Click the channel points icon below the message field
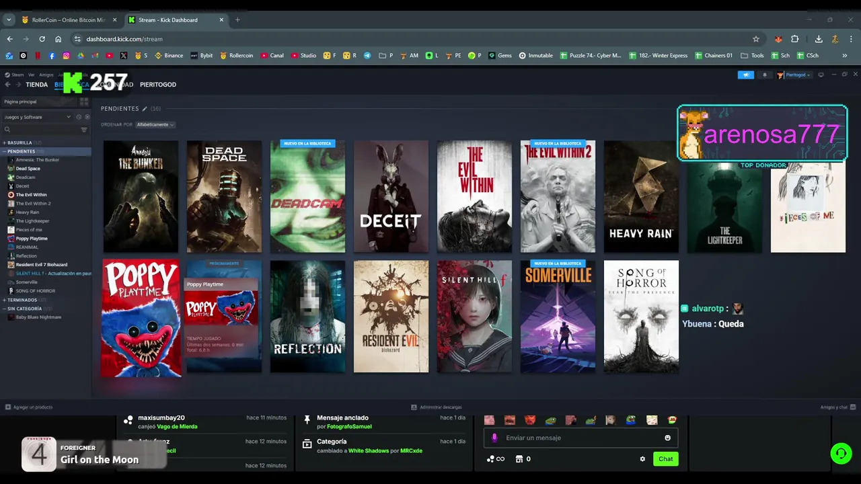The height and width of the screenshot is (484, 861). click(495, 459)
